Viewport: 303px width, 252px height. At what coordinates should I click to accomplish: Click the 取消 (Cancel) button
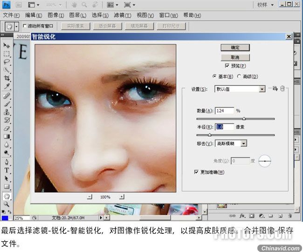(235, 57)
